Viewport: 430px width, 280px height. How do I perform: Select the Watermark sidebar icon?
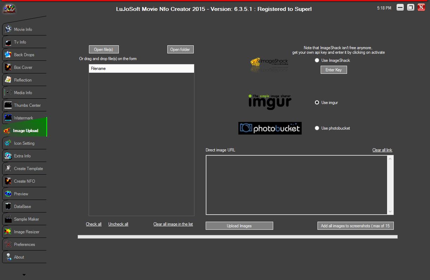click(8, 118)
